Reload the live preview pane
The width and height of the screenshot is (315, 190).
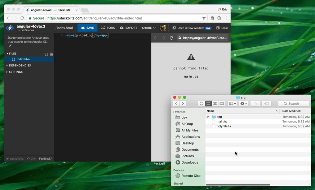tap(171, 38)
